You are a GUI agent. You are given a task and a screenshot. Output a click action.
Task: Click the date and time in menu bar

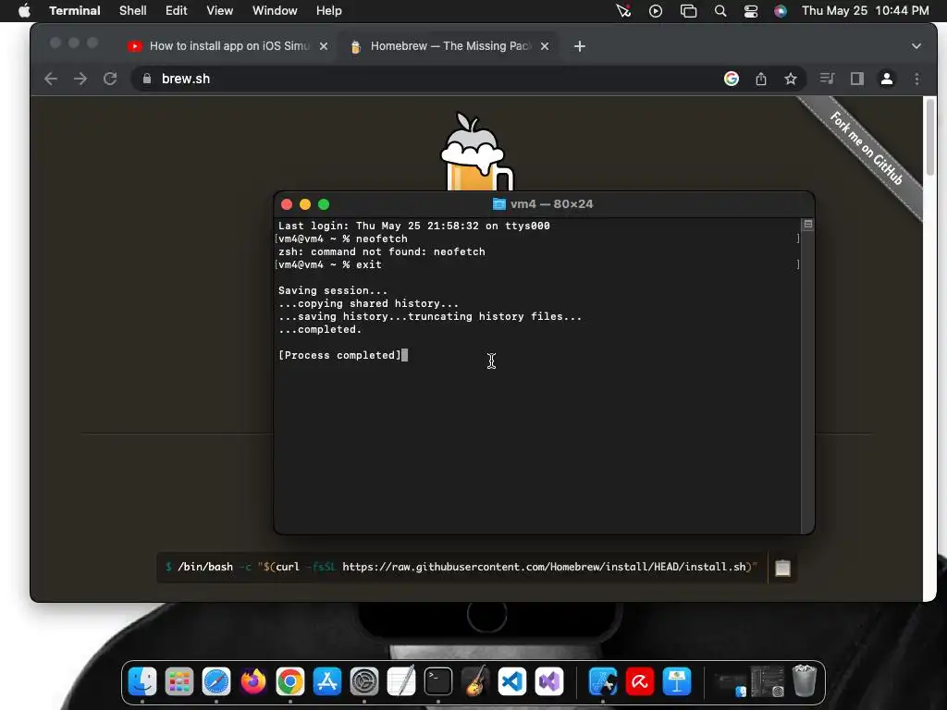point(865,11)
